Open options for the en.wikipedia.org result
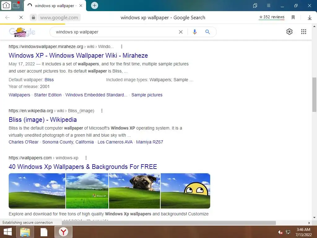Viewport: 317px width, 238px height. click(102, 111)
